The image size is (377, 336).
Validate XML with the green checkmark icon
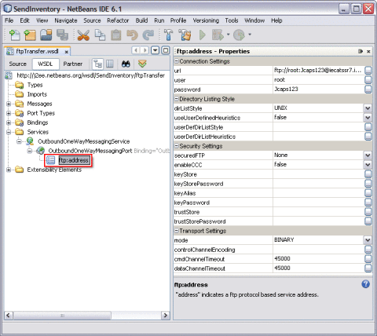142,64
